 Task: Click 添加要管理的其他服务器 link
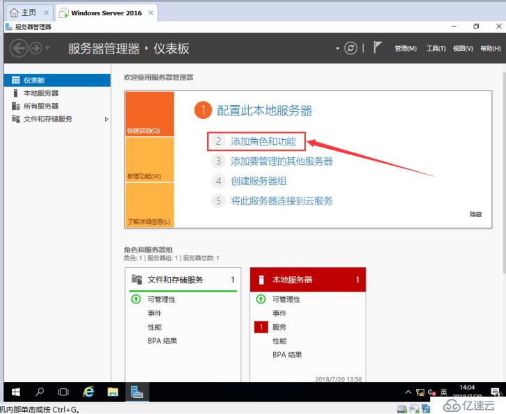pos(281,161)
